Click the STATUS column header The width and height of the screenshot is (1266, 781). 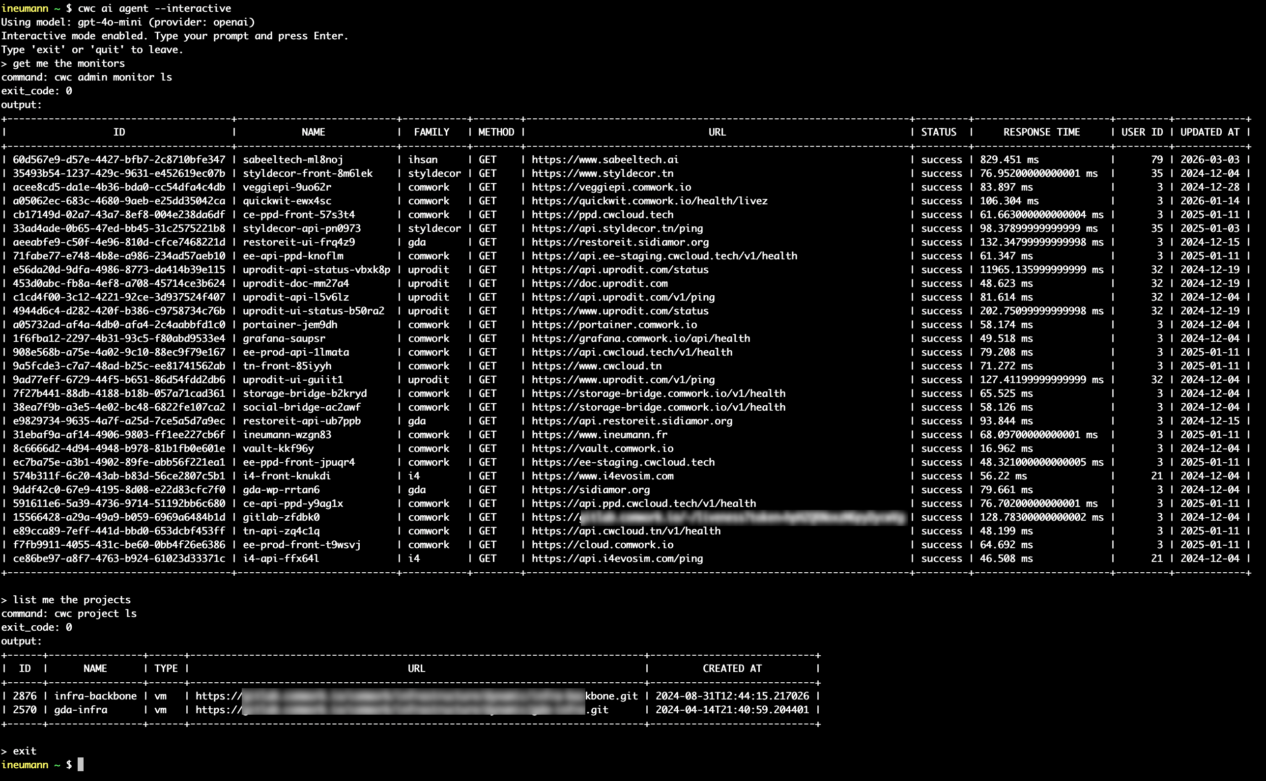pyautogui.click(x=939, y=132)
